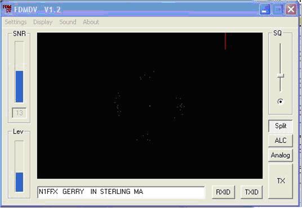Open the Sound menu
This screenshot has height=208, width=302.
pos(68,22)
